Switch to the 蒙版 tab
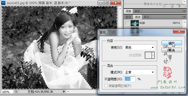 pyautogui.click(x=137, y=11)
